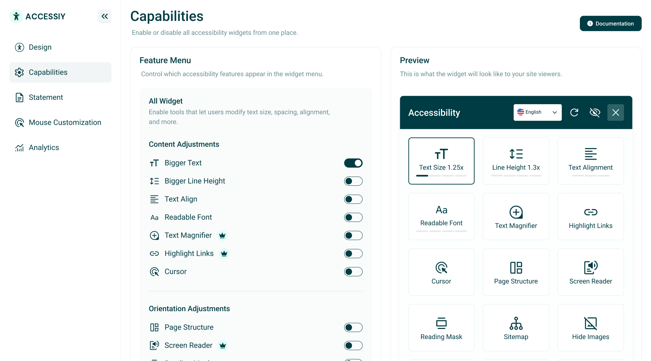Collapse the sidebar with the double-chevron button
The height and width of the screenshot is (361, 651).
pyautogui.click(x=104, y=16)
